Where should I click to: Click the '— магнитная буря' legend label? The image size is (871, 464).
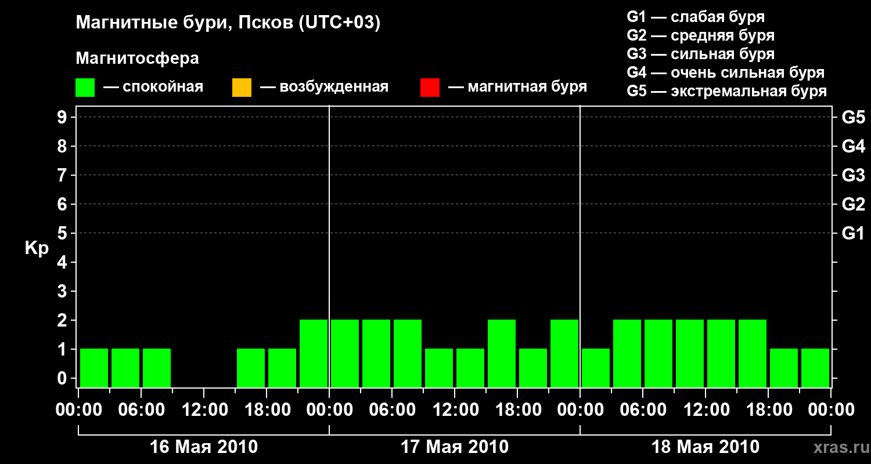click(x=518, y=87)
